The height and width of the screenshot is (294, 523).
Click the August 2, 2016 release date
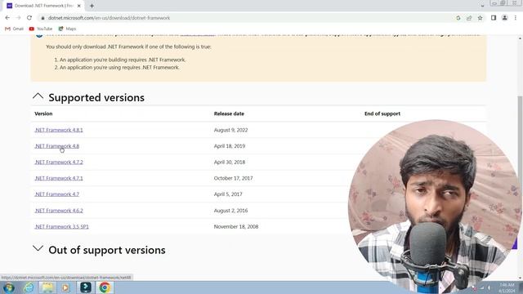coord(230,211)
